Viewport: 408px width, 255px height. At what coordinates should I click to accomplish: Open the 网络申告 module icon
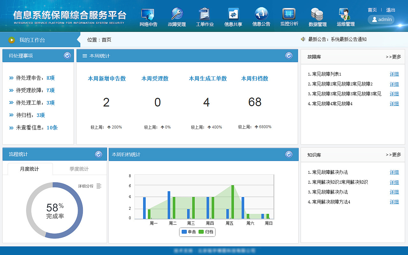point(148,14)
